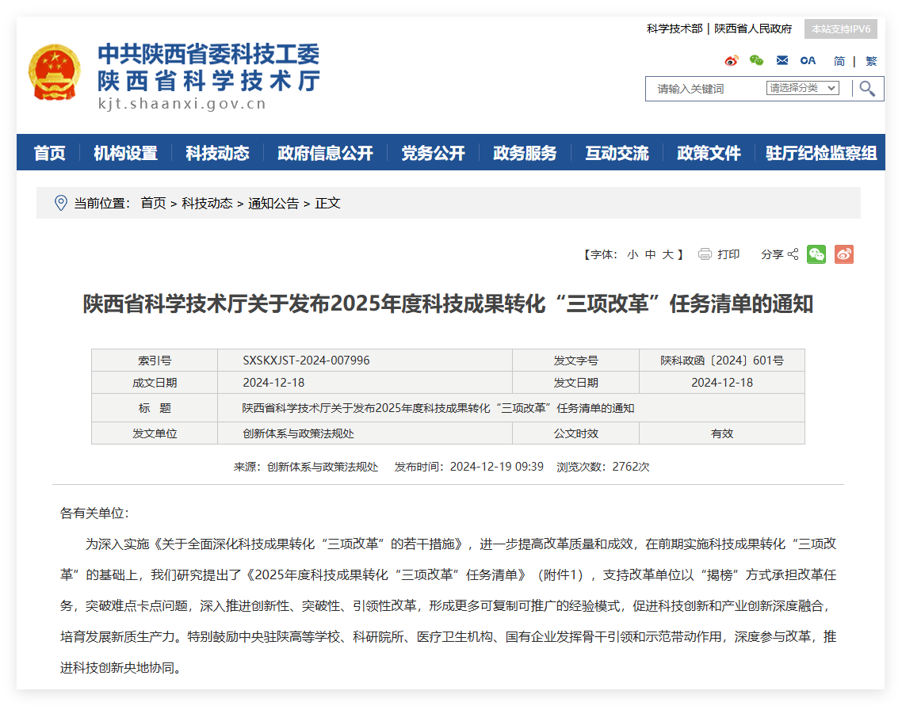Viewport: 902px width, 706px height.
Task: Switch to traditional Chinese 繁
Action: coord(872,61)
